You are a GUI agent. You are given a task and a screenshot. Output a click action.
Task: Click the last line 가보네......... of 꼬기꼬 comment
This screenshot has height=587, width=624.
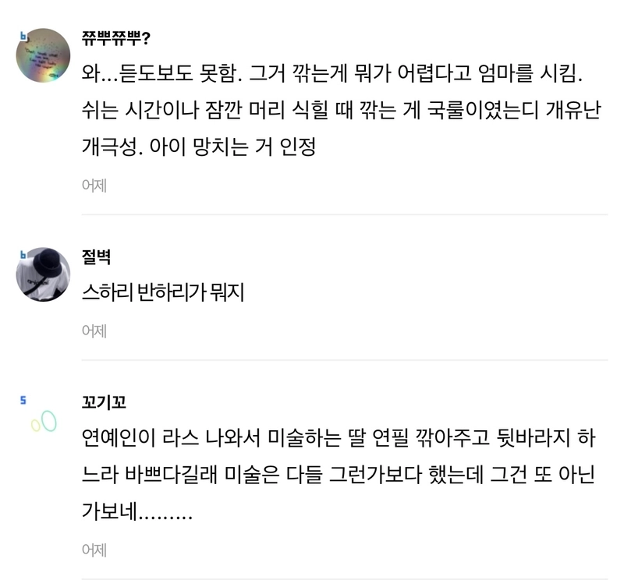pos(137,511)
